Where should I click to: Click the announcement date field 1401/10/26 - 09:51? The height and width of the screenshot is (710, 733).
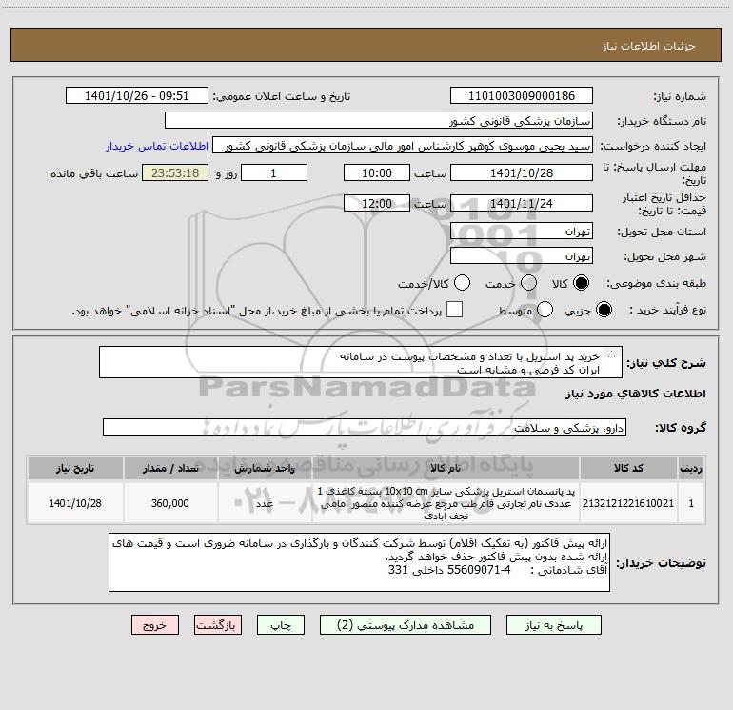coord(136,96)
